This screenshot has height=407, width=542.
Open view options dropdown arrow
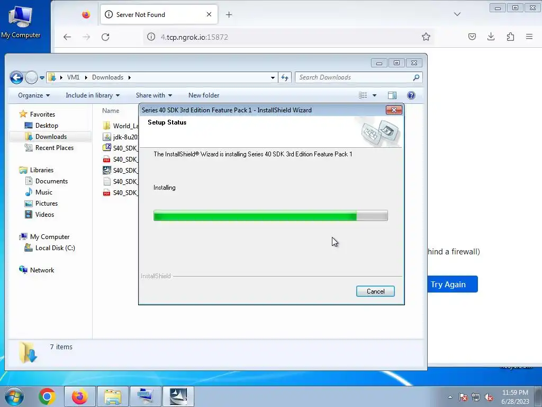374,95
